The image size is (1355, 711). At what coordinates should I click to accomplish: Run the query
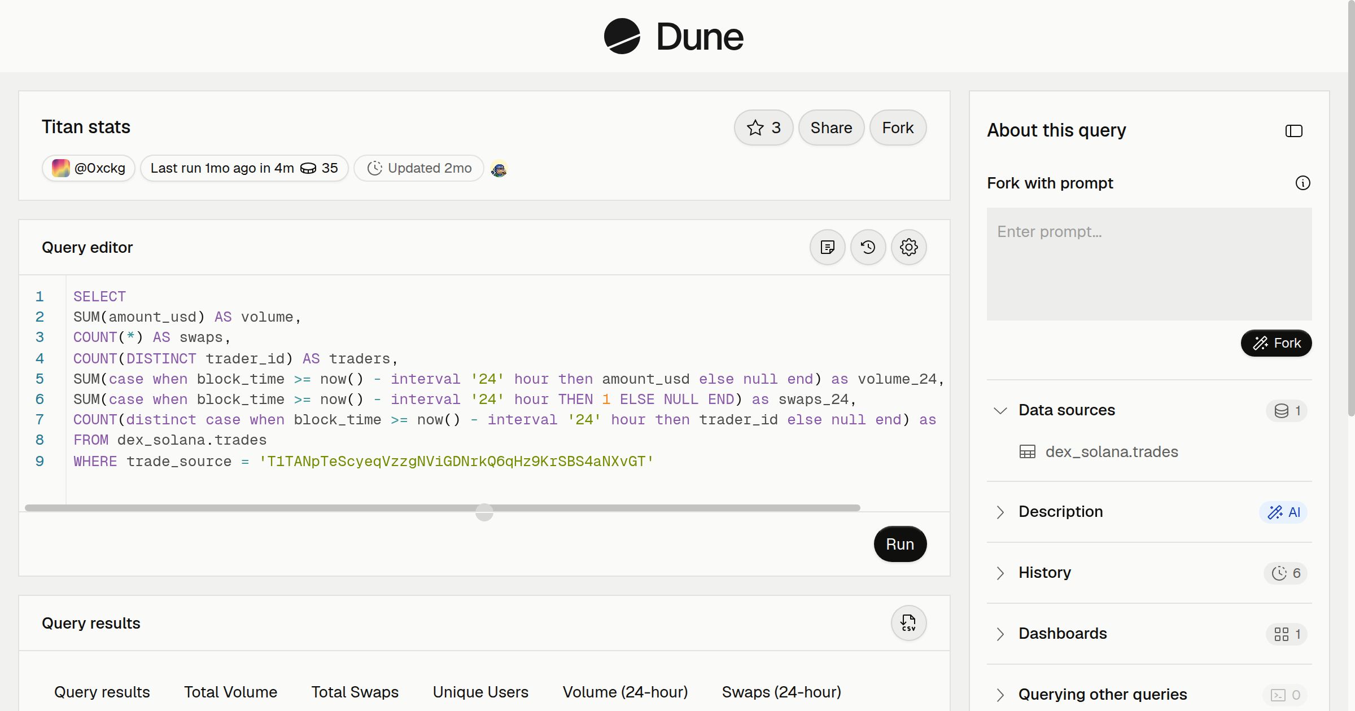pyautogui.click(x=900, y=544)
